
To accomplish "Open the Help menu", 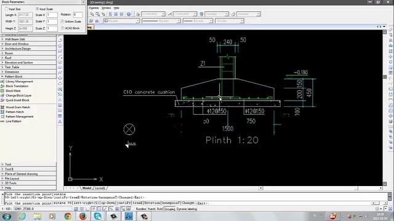I will [116, 8].
